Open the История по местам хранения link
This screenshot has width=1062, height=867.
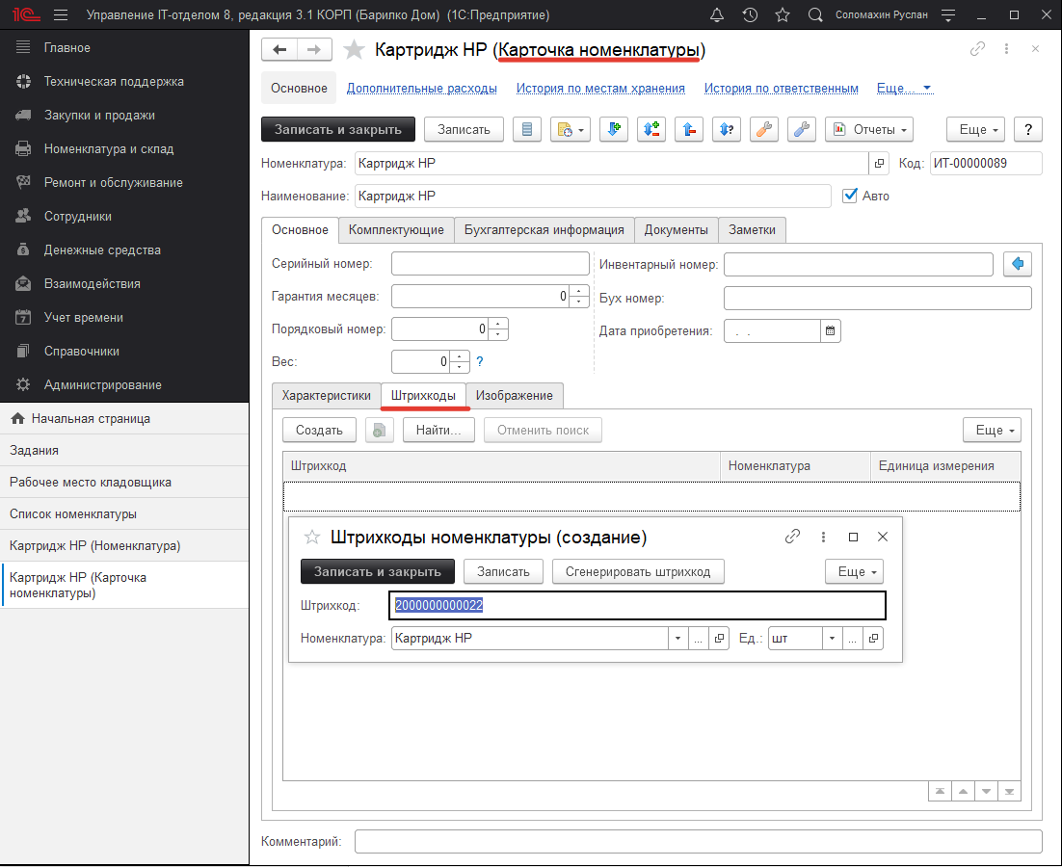tap(600, 88)
